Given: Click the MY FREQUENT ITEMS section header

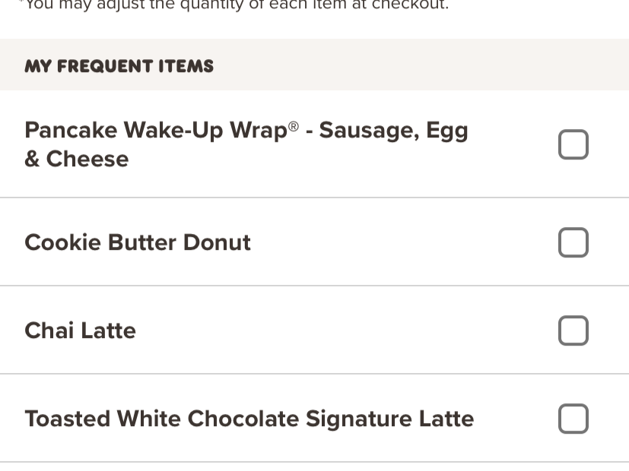Looking at the screenshot, I should 119,66.
